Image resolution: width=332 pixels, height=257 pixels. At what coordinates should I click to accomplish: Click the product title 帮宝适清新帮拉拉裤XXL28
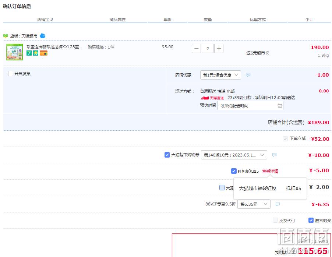coord(54,47)
